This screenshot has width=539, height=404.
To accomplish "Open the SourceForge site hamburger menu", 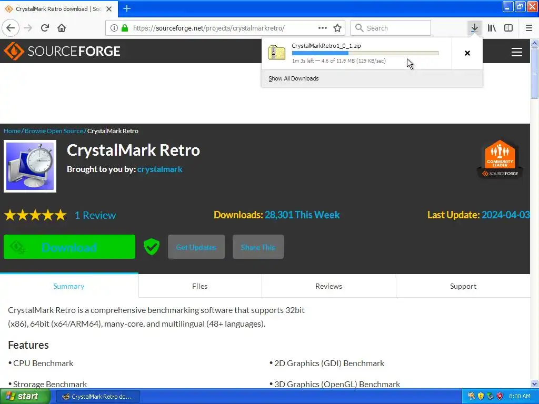I will click(x=517, y=52).
